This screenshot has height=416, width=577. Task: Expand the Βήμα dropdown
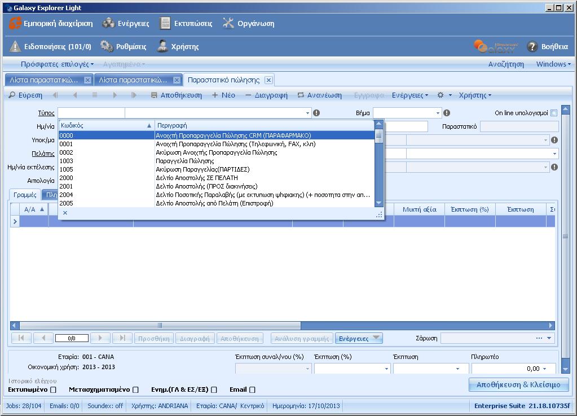438,113
